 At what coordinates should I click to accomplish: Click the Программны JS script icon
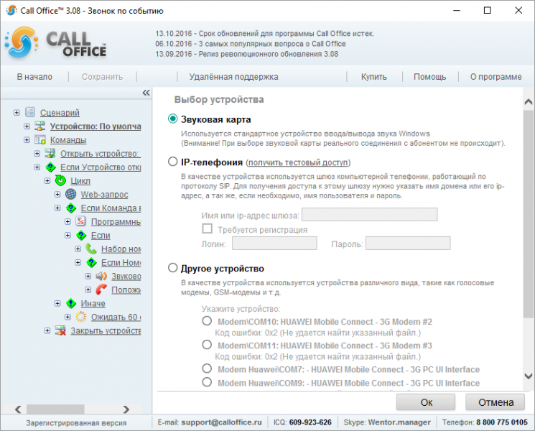pos(80,221)
